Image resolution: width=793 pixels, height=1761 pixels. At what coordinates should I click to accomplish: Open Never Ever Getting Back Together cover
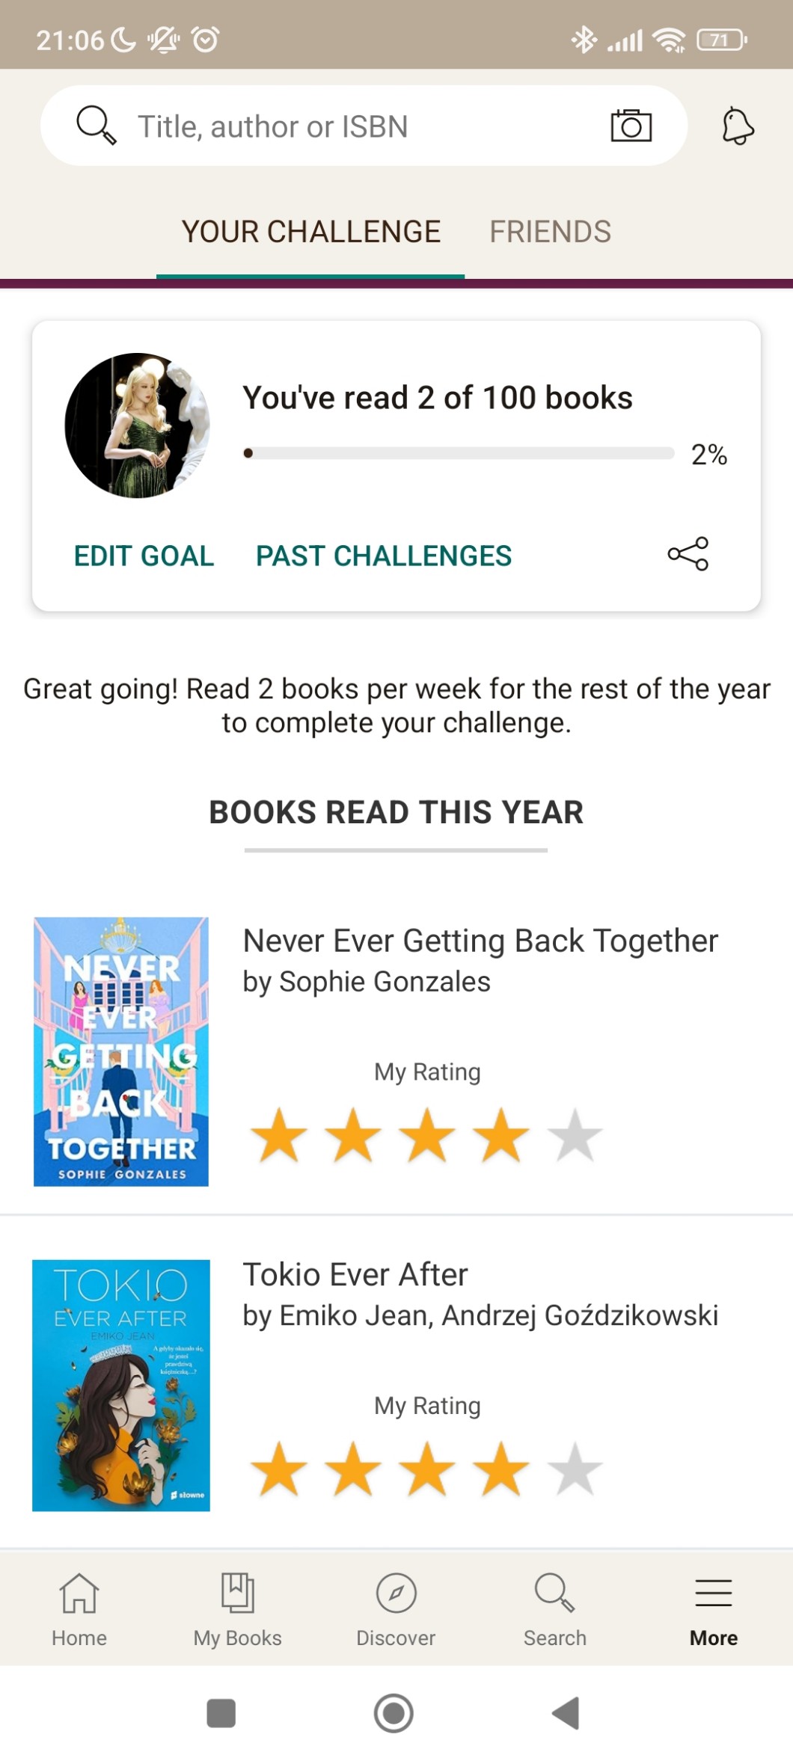click(x=121, y=1051)
